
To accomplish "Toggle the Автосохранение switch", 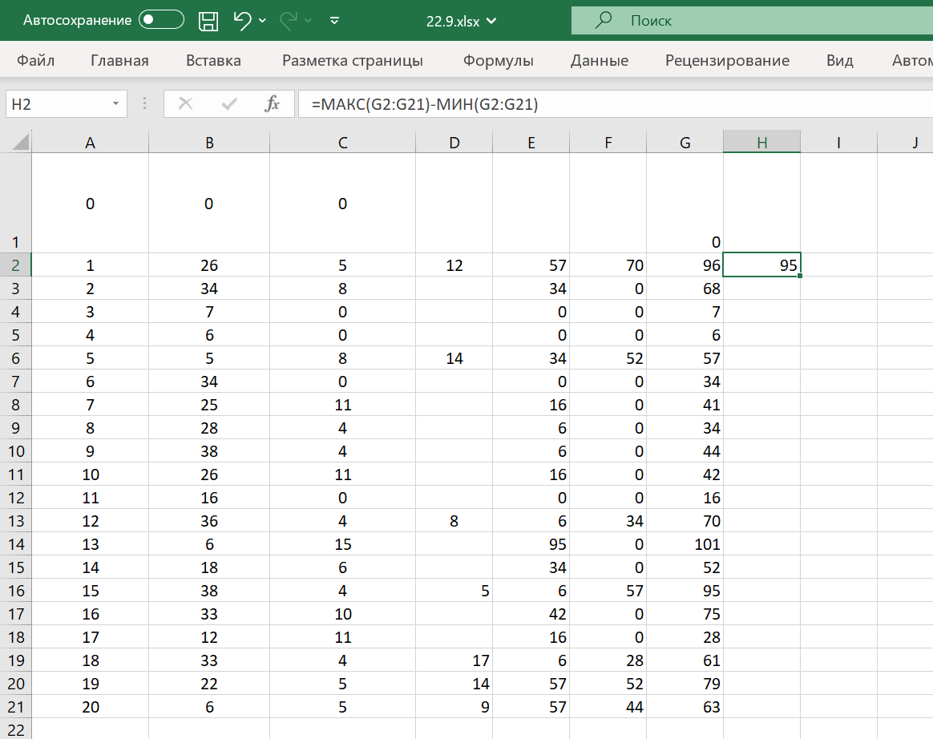I will click(161, 21).
